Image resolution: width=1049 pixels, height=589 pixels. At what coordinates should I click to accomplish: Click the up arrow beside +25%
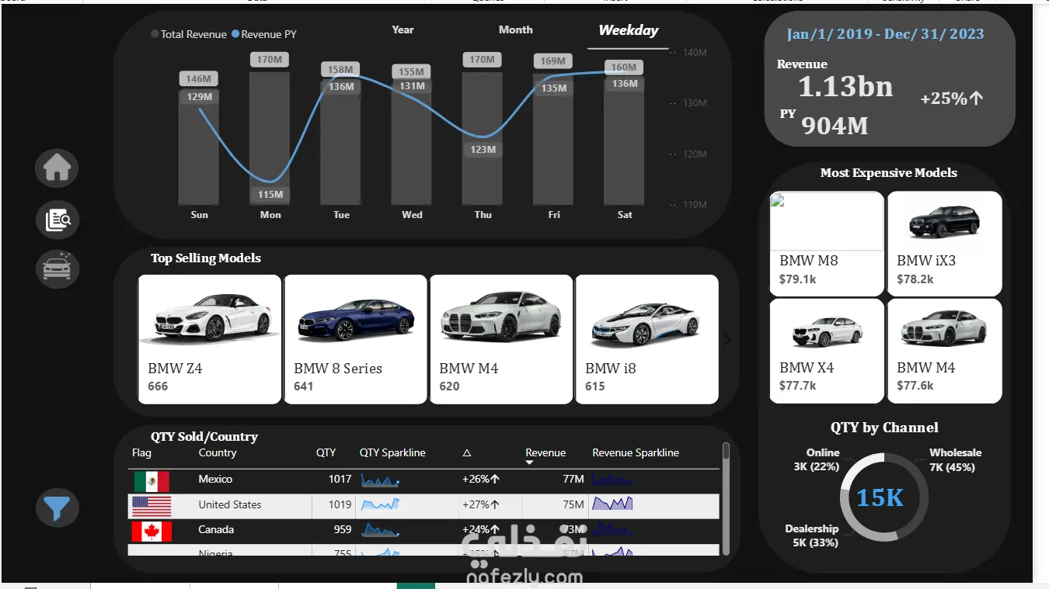pos(977,99)
